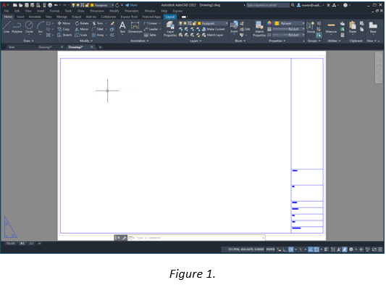Toggle annotation visibility in status bar

pos(339,249)
